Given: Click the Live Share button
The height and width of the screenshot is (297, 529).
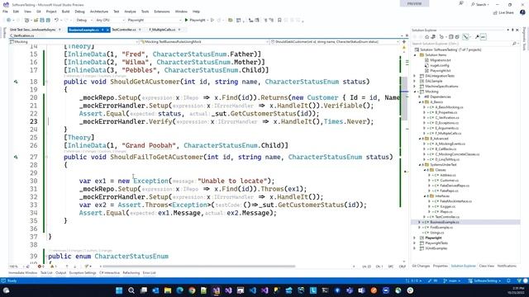Looking at the screenshot, I should pyautogui.click(x=503, y=13).
